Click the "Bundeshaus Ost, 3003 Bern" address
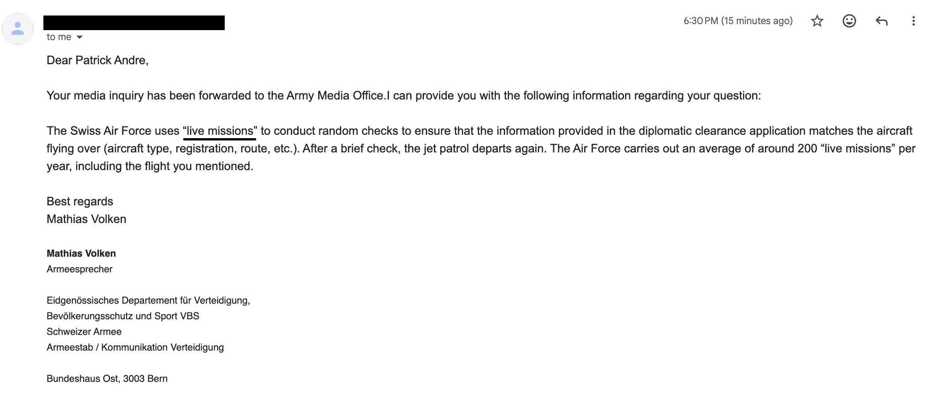Image resolution: width=934 pixels, height=394 pixels. tap(107, 378)
